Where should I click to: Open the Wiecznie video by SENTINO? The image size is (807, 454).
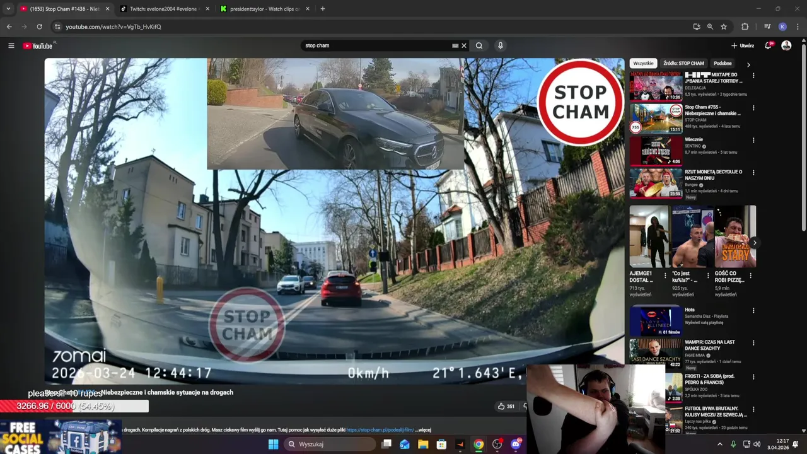click(x=656, y=151)
